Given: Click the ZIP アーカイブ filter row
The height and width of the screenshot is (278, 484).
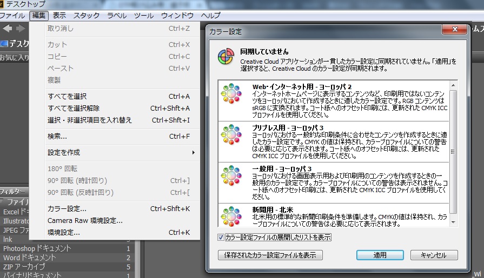Looking at the screenshot, I should (x=67, y=267).
